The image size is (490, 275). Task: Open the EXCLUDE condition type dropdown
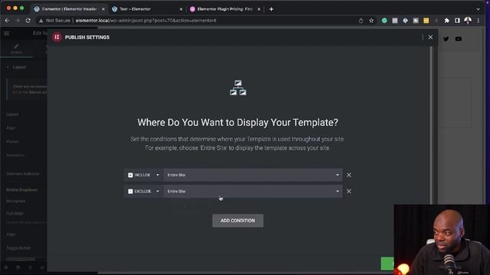pyautogui.click(x=143, y=191)
